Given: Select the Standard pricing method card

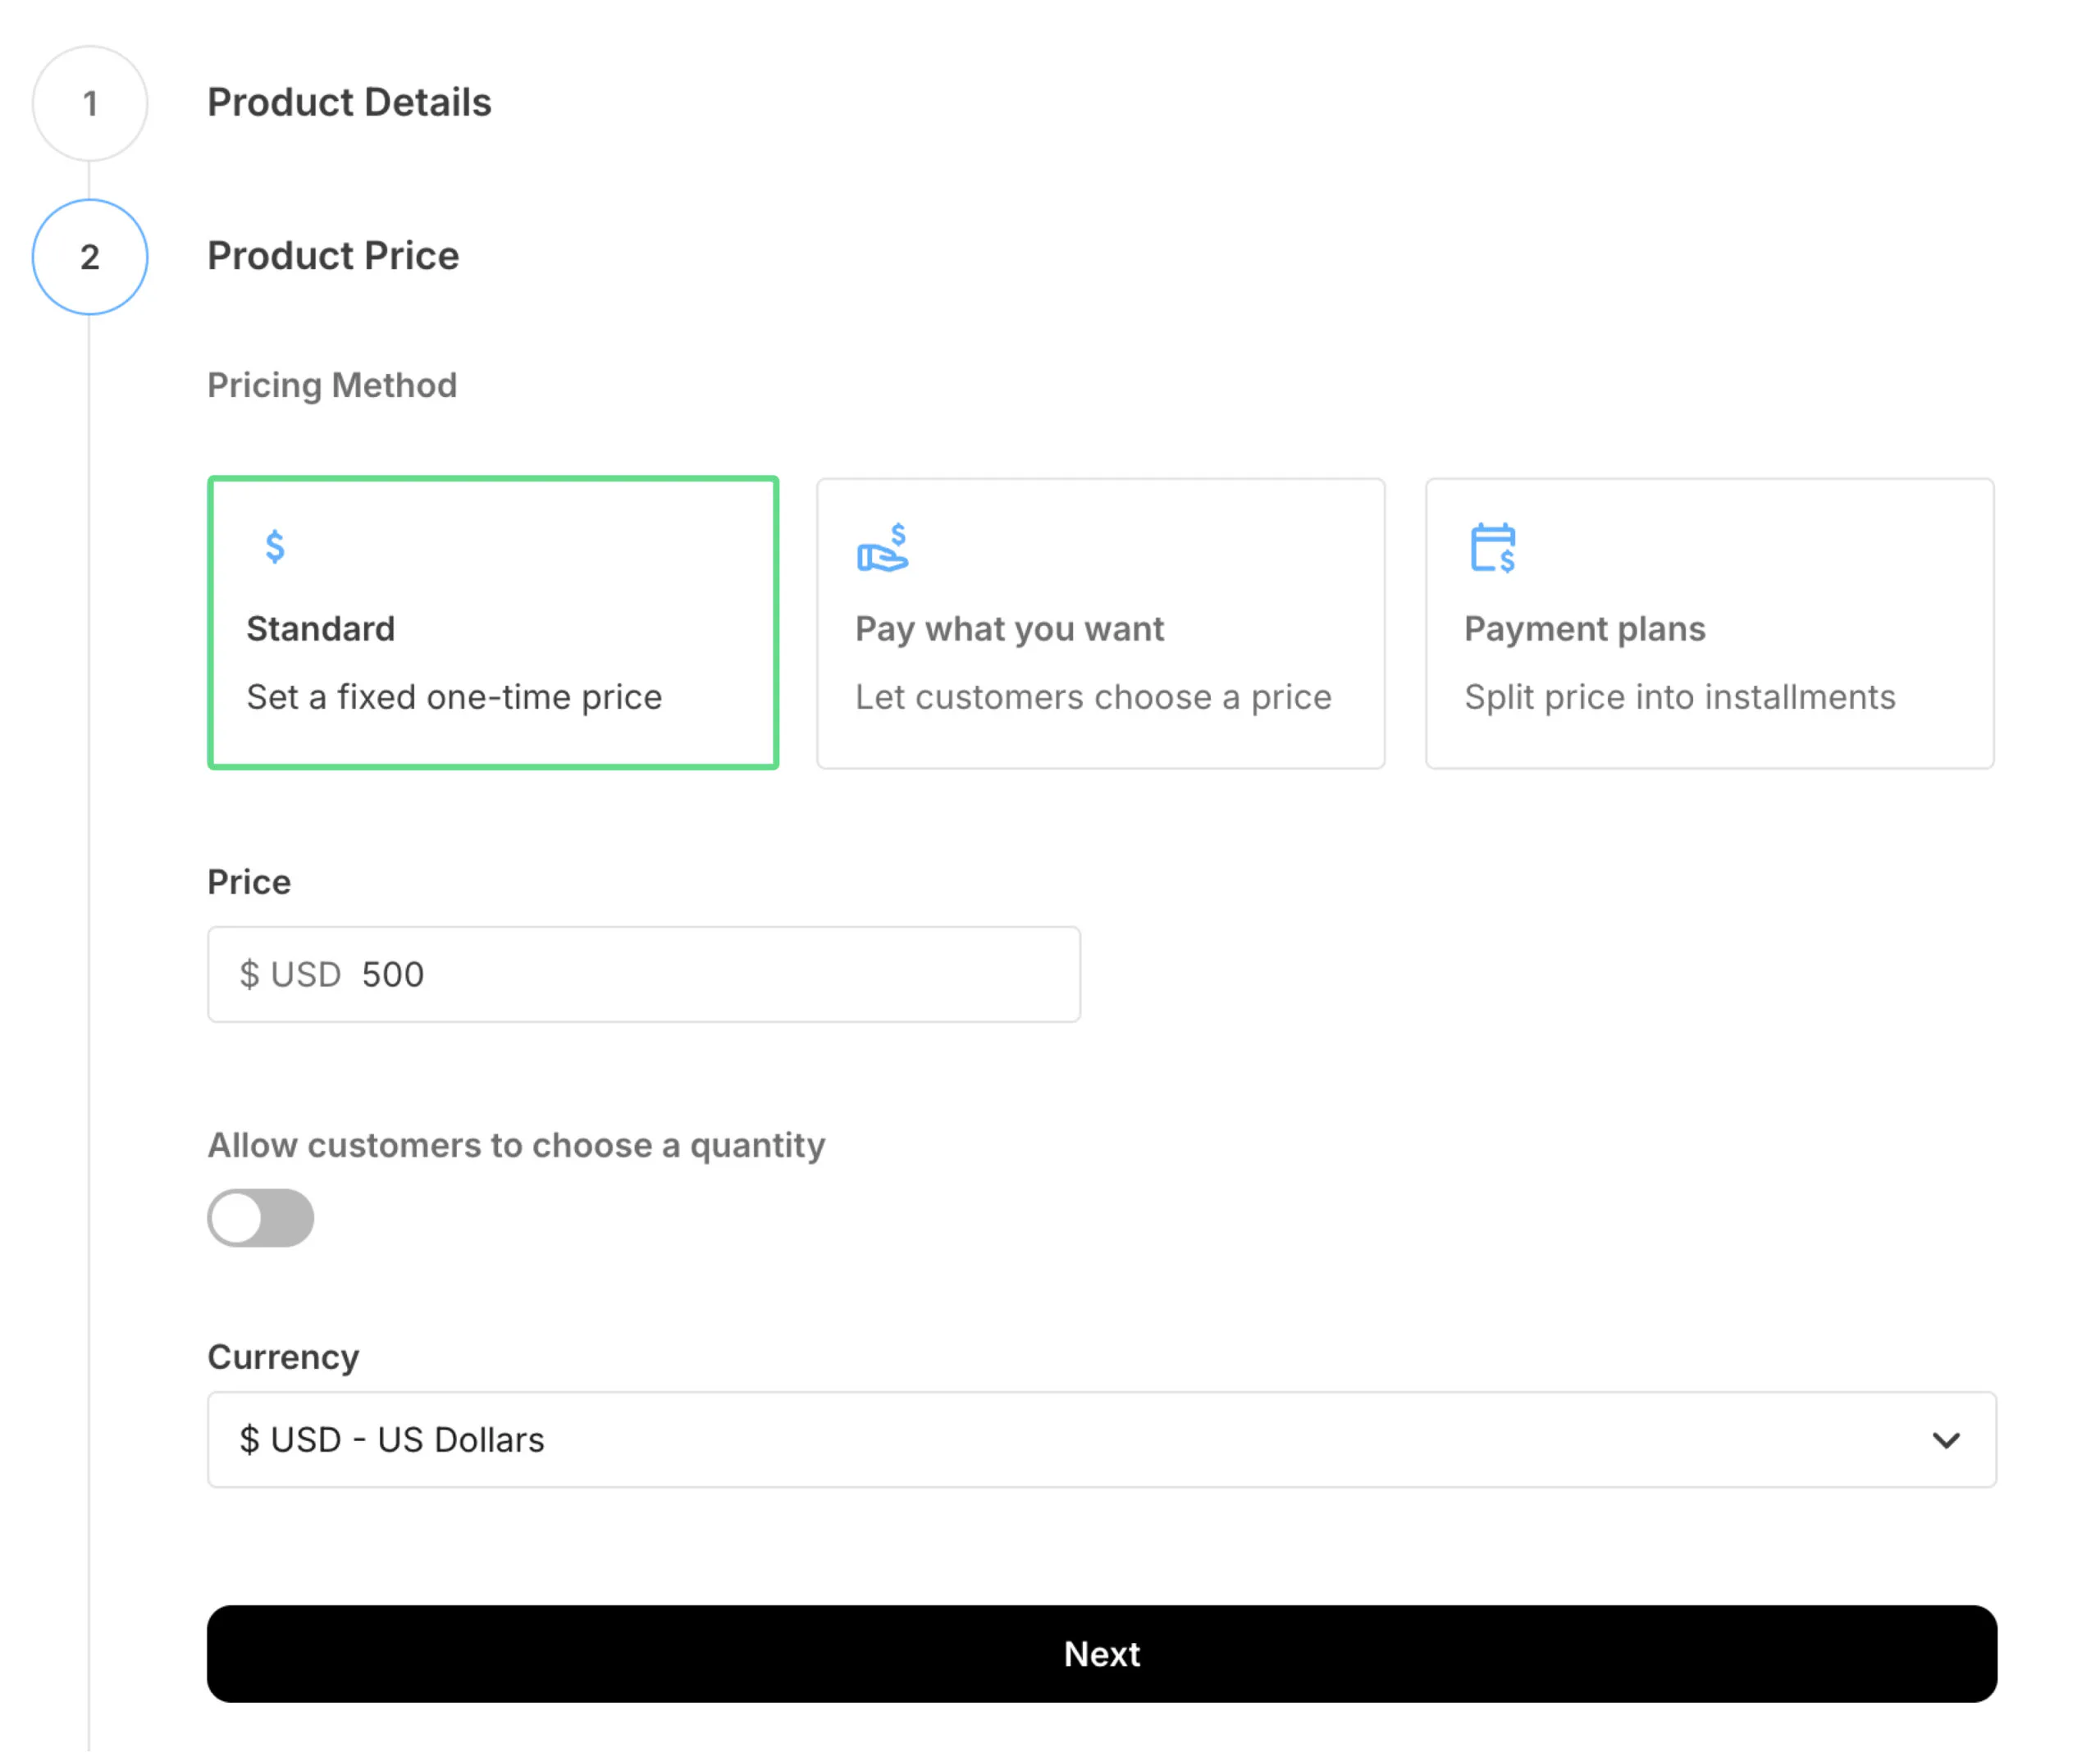Looking at the screenshot, I should pos(493,623).
